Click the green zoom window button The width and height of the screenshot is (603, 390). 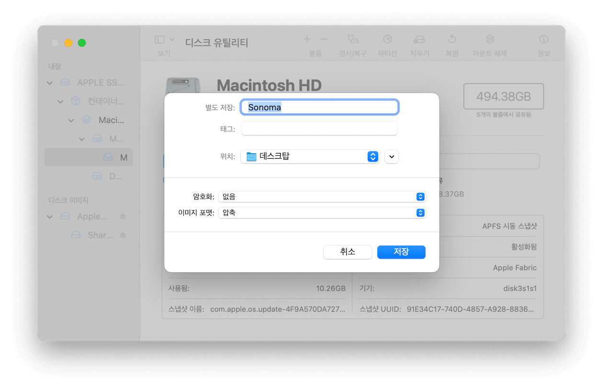point(82,43)
